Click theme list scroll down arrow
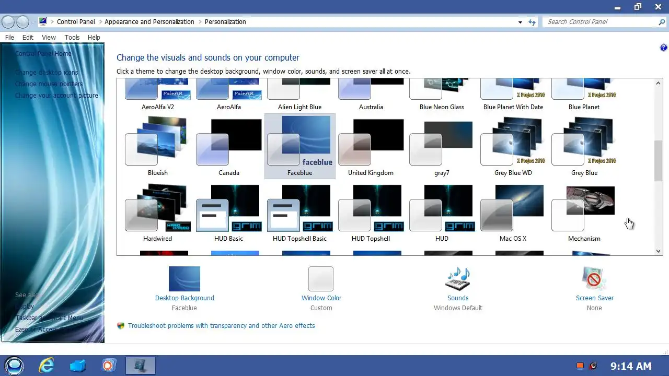Screen dimensions: 669x376 point(659,251)
